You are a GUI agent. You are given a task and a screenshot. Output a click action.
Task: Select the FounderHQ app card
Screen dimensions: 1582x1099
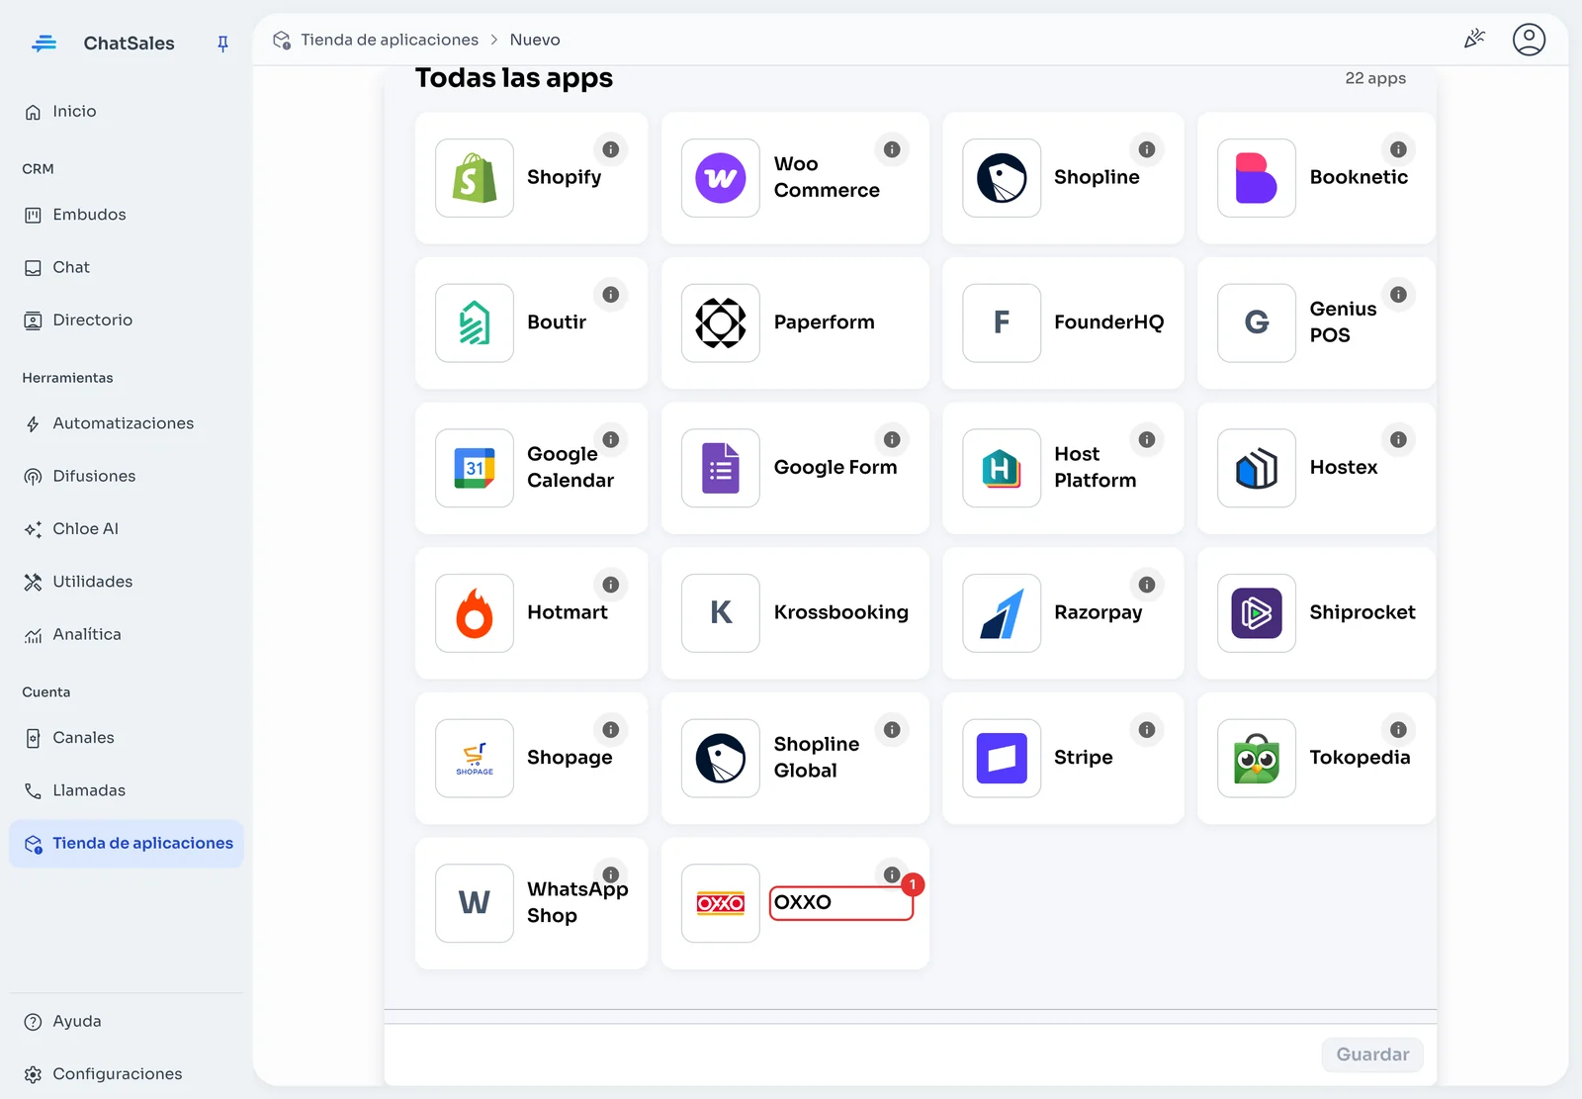coord(1063,323)
